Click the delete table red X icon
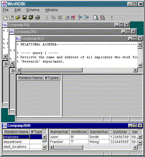 (73, 17)
